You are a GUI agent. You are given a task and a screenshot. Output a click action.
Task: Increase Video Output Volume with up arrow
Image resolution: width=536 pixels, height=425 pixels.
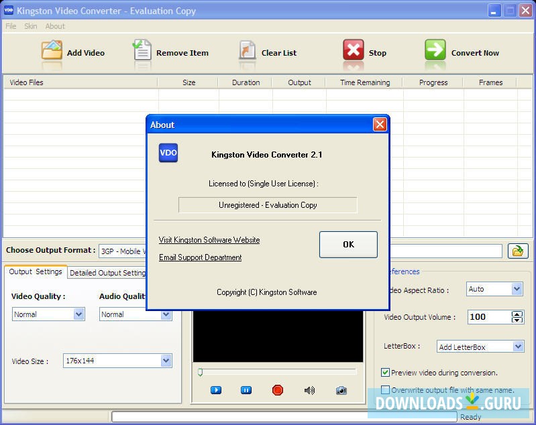click(517, 314)
